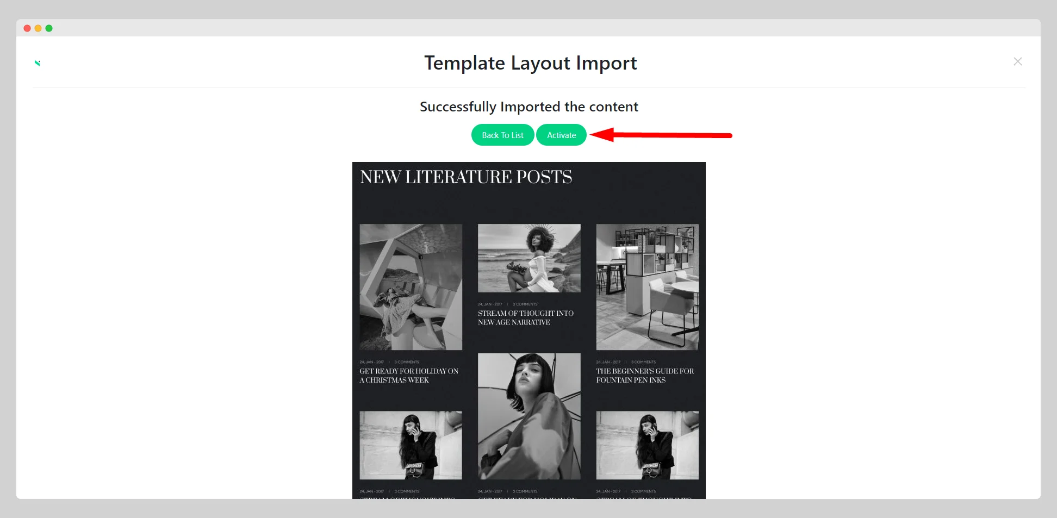
Task: Open the 'Stream of Thought into New Age Narrative' title
Action: point(525,318)
